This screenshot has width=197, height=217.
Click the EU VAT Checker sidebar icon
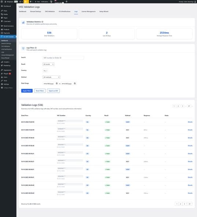[2, 37]
